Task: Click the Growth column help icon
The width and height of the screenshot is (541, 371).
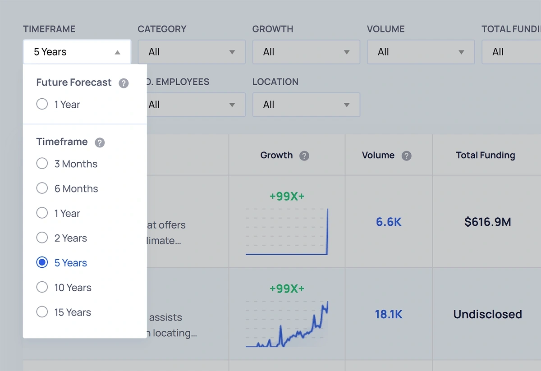Action: [x=304, y=156]
